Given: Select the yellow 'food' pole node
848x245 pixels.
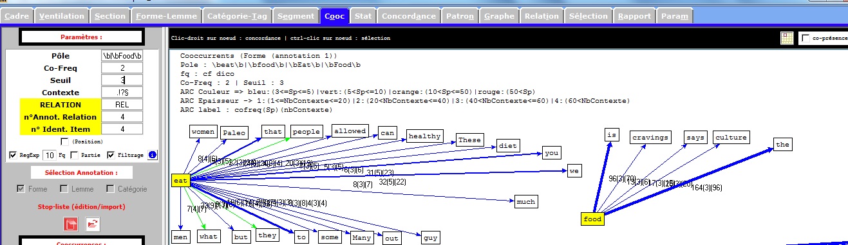Looking at the screenshot, I should coord(592,219).
